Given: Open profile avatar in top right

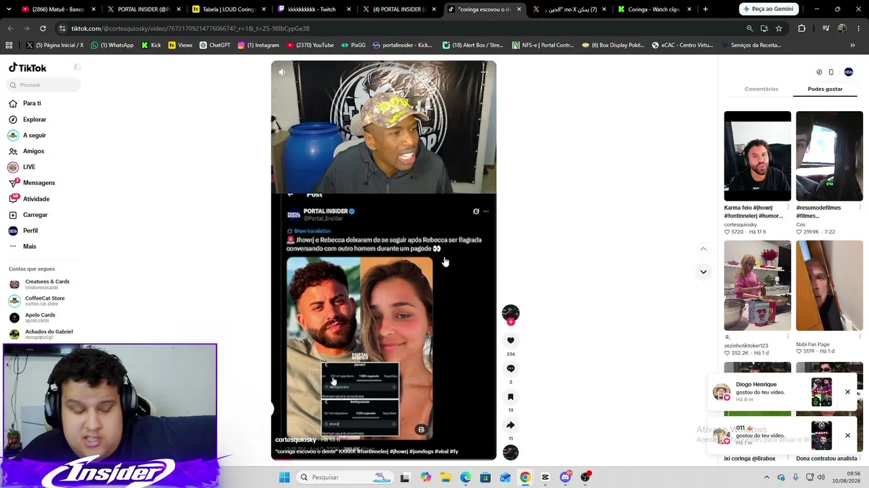Looking at the screenshot, I should [849, 72].
